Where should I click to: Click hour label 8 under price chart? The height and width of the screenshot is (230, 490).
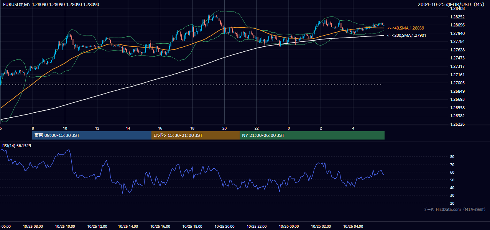33,128
